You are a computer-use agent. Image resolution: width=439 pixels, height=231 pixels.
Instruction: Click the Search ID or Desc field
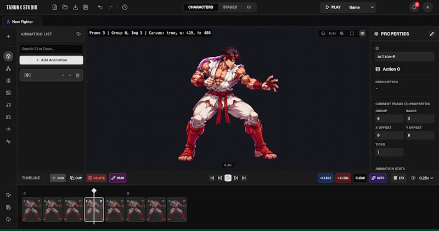[x=51, y=49]
